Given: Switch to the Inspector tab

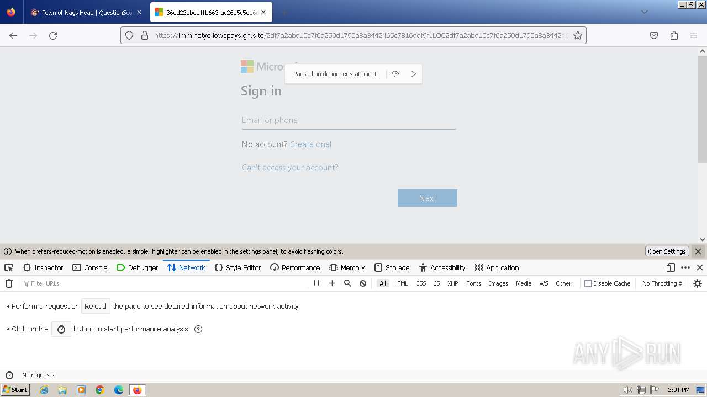Looking at the screenshot, I should [x=43, y=267].
